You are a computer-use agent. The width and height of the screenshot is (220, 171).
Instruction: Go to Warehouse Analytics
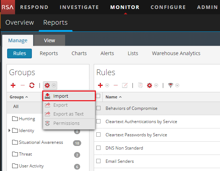[176, 53]
